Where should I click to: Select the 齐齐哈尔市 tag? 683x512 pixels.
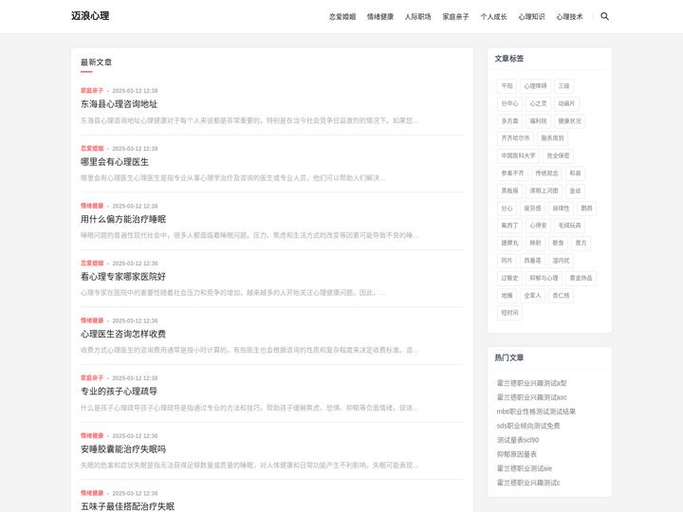coord(515,138)
